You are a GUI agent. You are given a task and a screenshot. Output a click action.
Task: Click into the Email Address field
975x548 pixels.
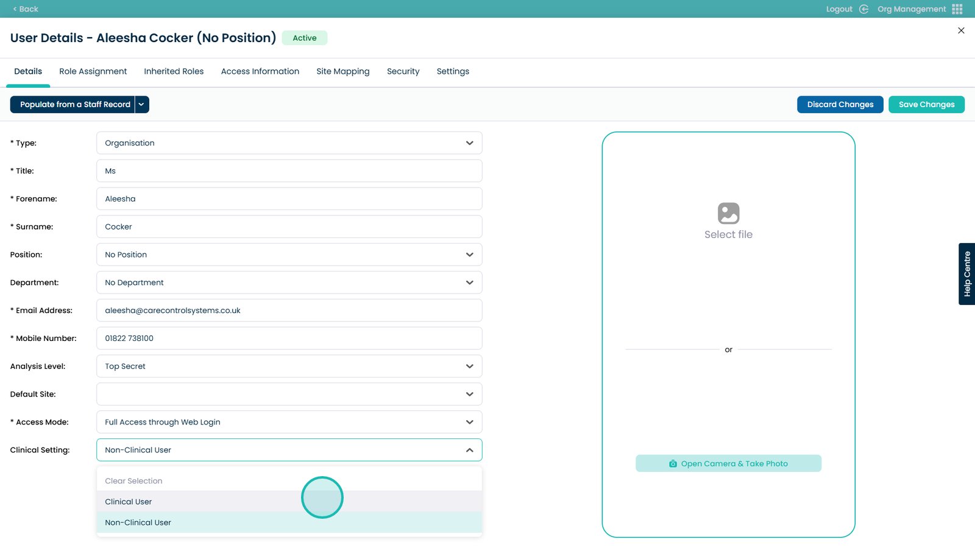pos(289,311)
